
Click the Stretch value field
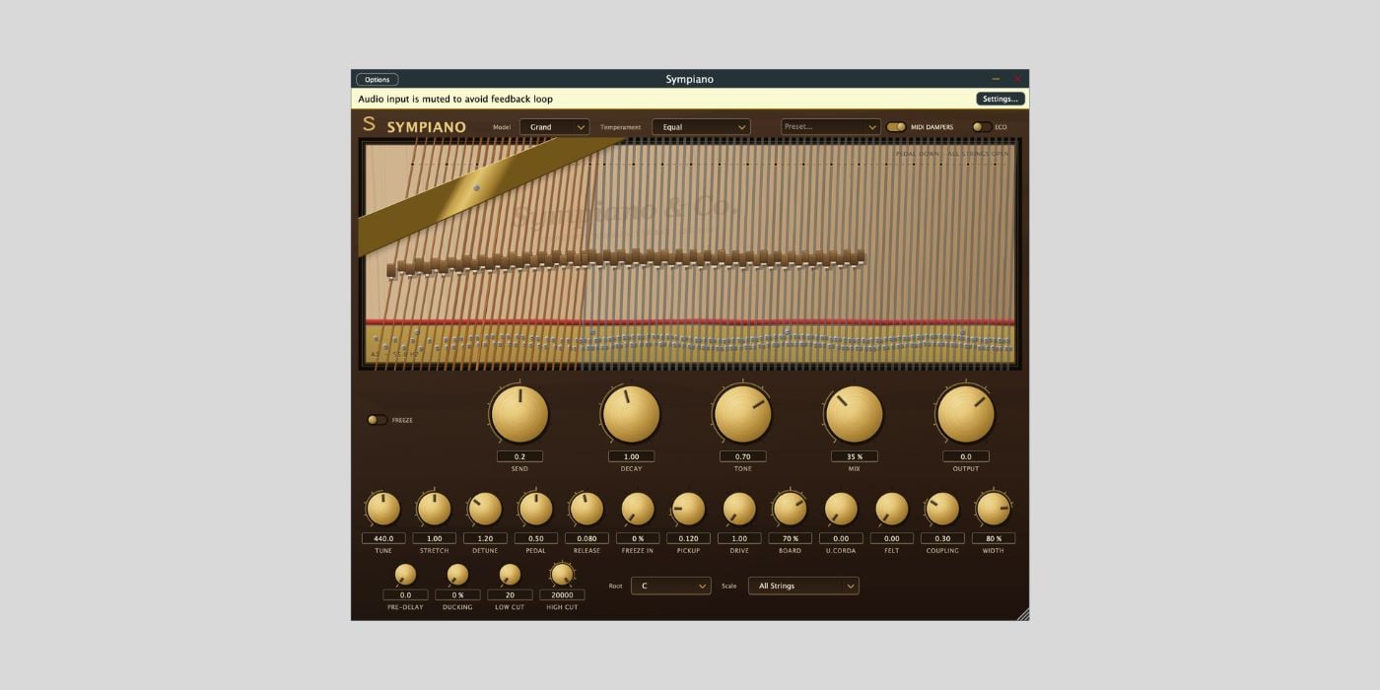click(x=434, y=538)
